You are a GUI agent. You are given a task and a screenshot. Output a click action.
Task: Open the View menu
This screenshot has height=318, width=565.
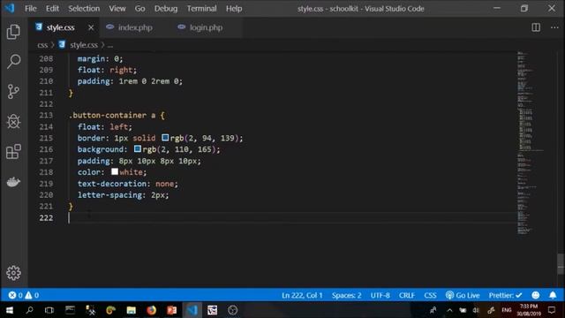(117, 8)
